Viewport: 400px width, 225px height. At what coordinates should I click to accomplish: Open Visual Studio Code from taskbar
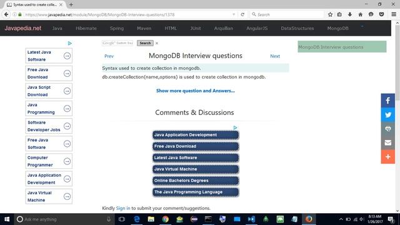(251, 219)
